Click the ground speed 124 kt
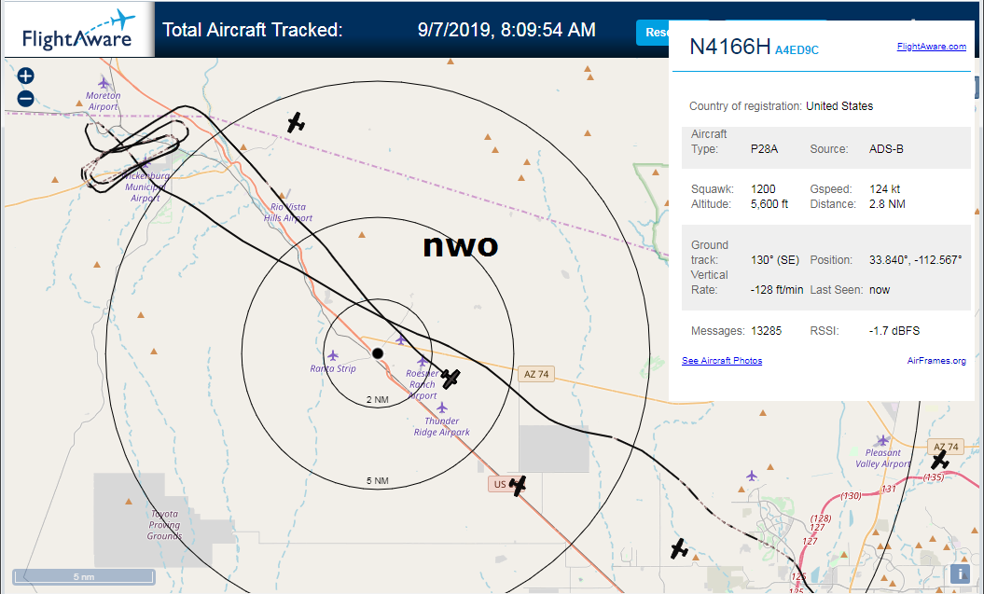The width and height of the screenshot is (984, 594). pos(885,188)
